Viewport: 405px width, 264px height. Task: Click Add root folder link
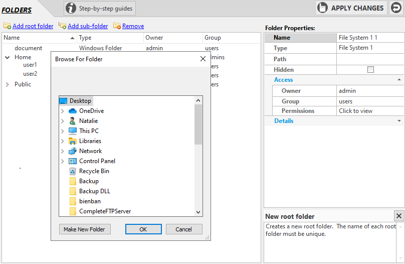[33, 26]
